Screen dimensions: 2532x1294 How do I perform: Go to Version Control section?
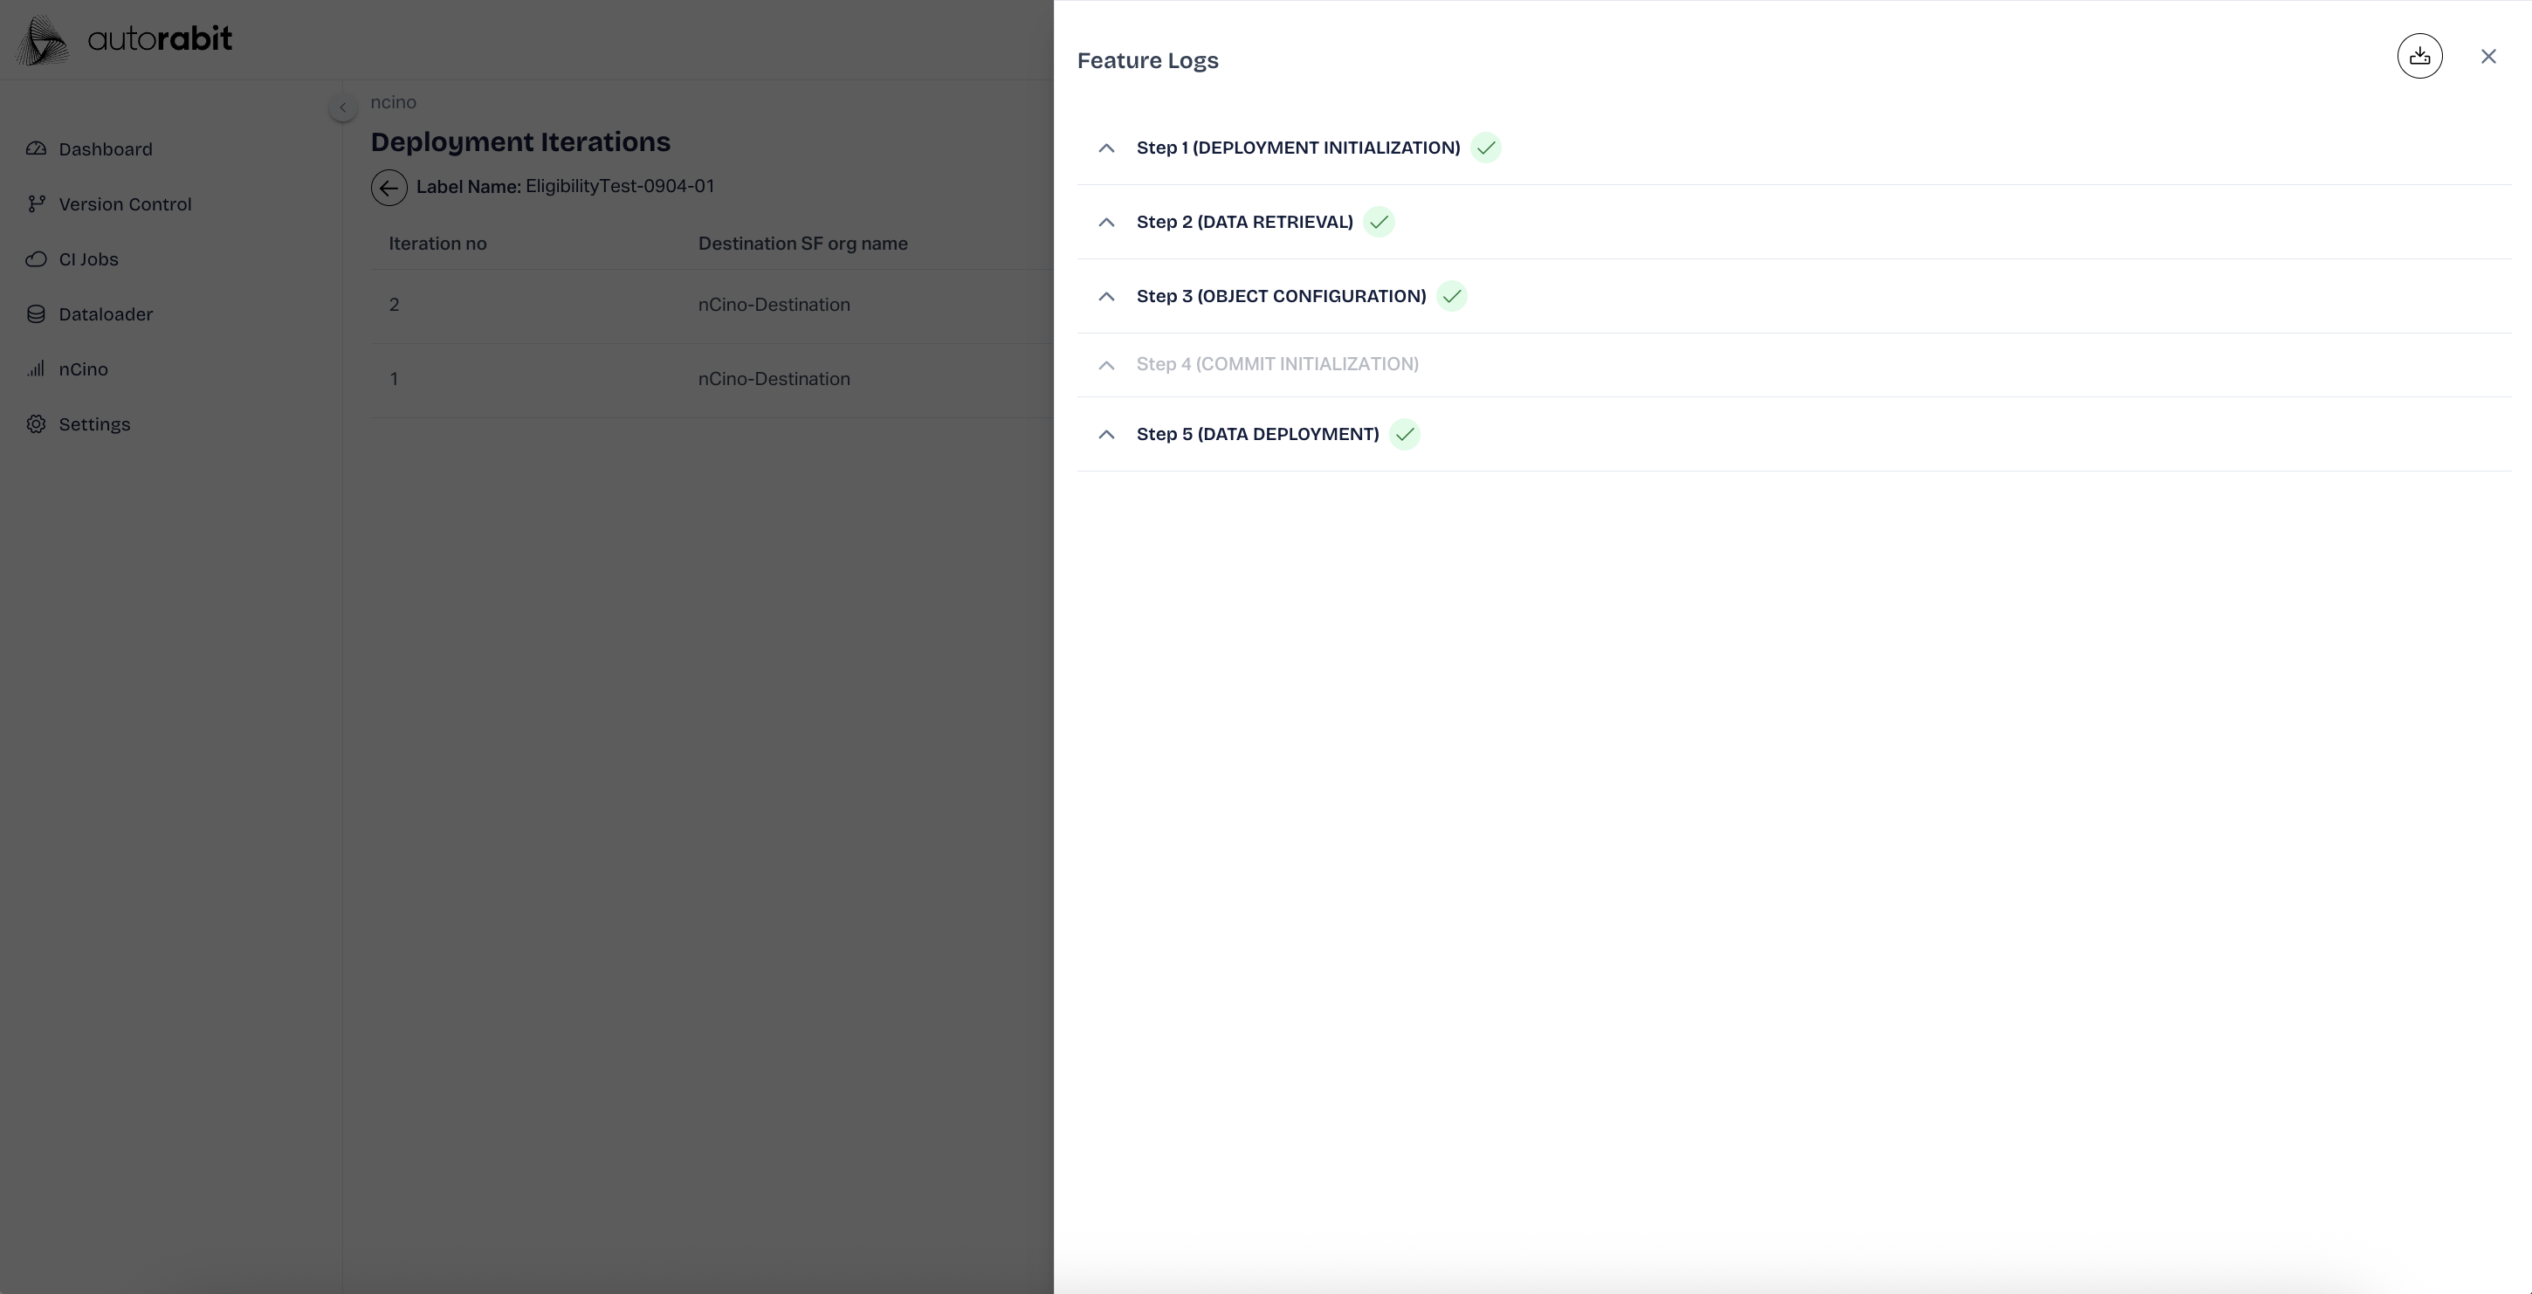(x=124, y=204)
